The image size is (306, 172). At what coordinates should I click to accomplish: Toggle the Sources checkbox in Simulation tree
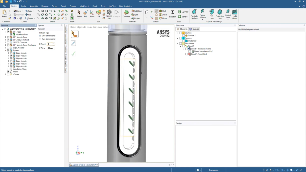181,33
